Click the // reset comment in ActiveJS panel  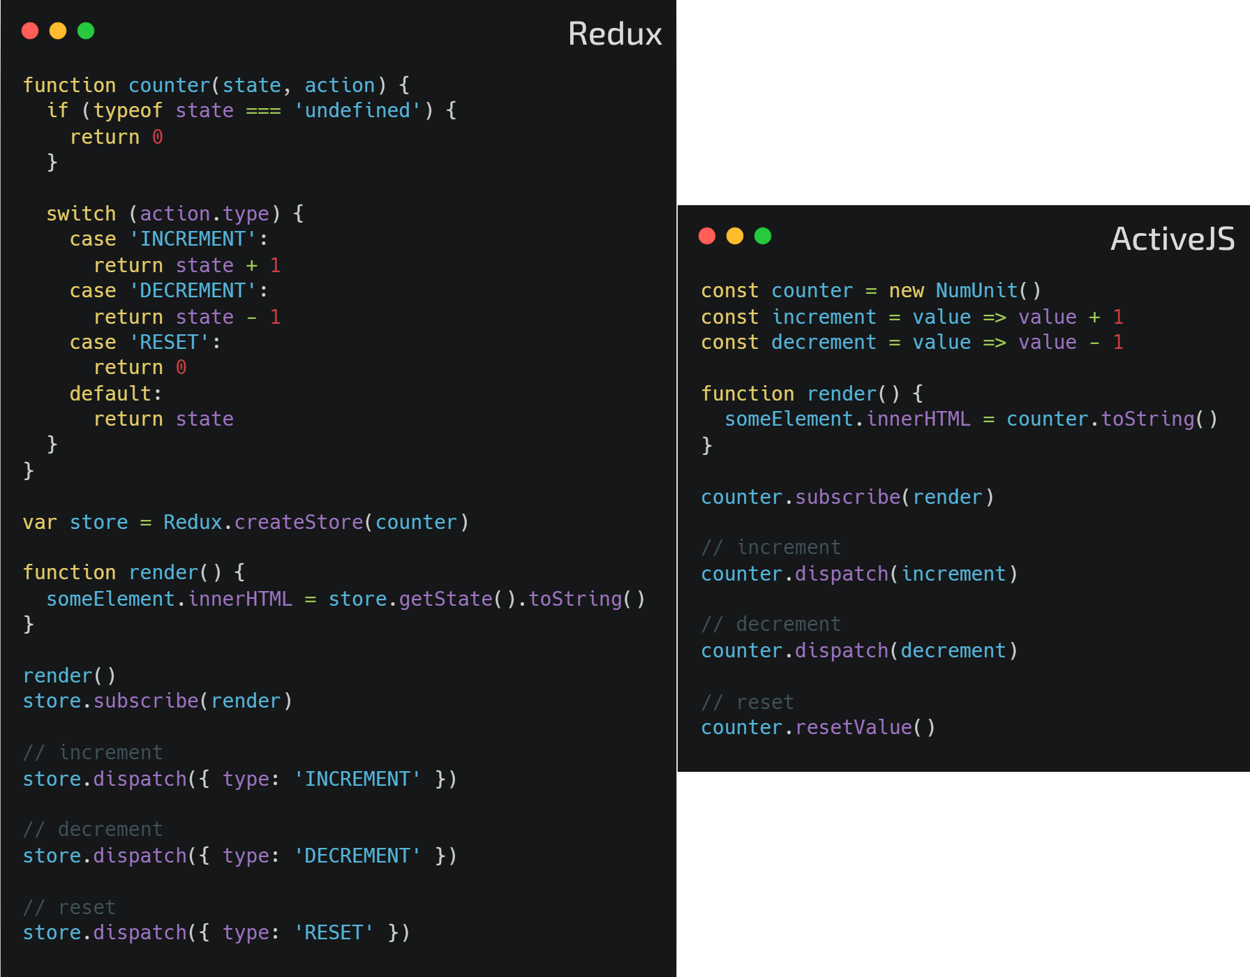[747, 702]
